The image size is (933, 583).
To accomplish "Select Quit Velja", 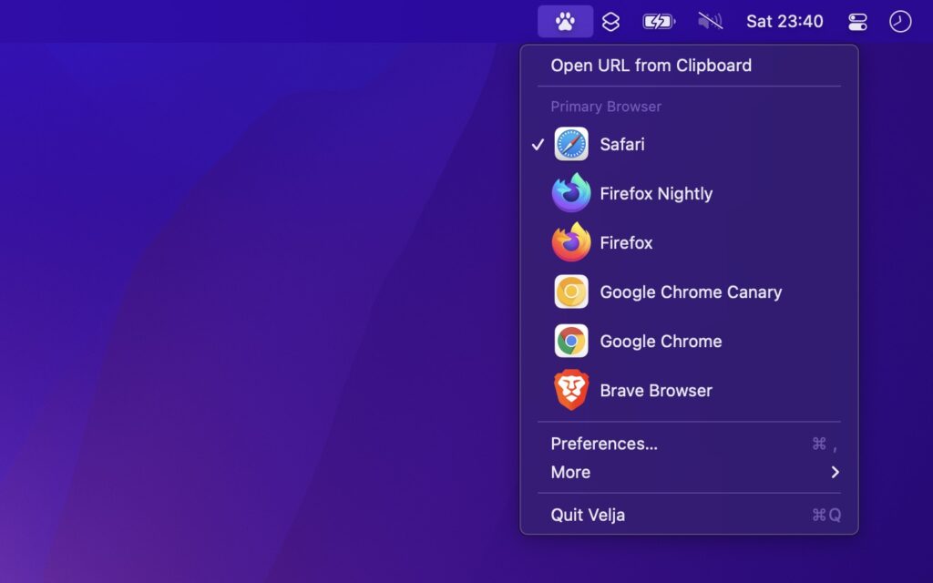I will pyautogui.click(x=689, y=516).
